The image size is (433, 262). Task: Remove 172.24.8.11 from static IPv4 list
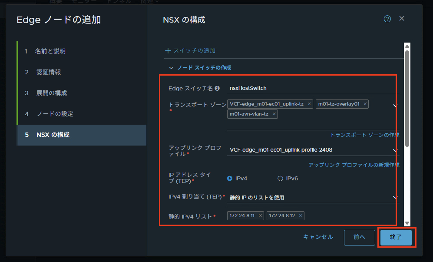click(260, 216)
